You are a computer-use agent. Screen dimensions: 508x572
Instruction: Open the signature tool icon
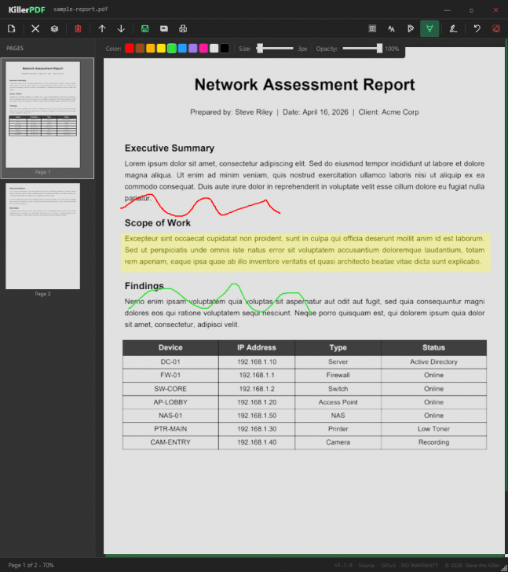click(x=453, y=29)
